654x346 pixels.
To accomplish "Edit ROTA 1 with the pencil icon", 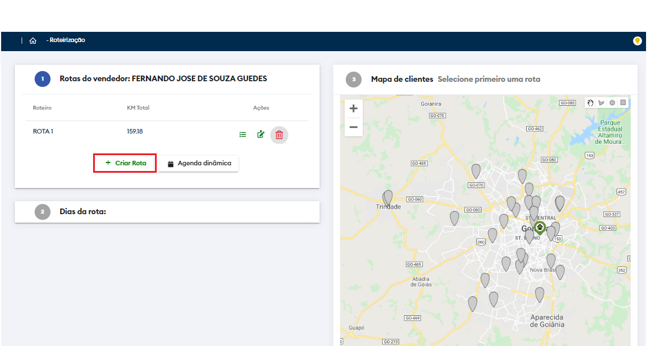I will click(261, 135).
